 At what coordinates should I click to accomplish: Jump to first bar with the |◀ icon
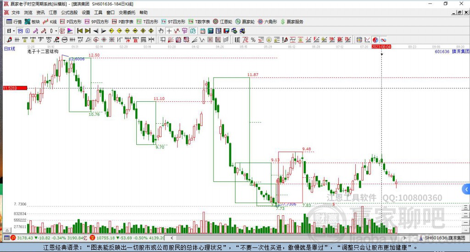tap(80, 31)
